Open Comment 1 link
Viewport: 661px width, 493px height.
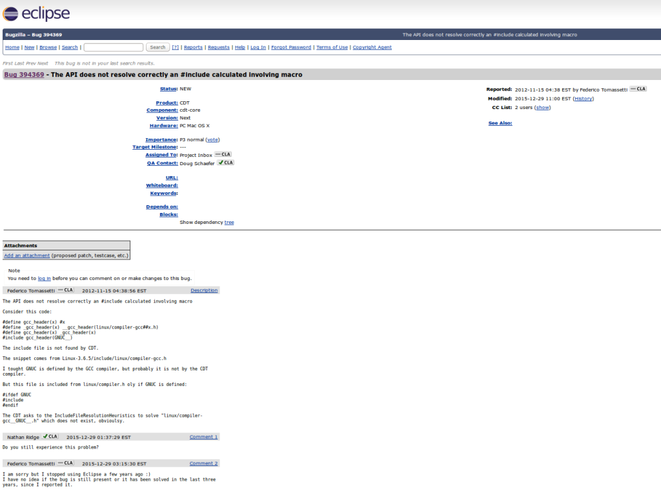tap(203, 437)
